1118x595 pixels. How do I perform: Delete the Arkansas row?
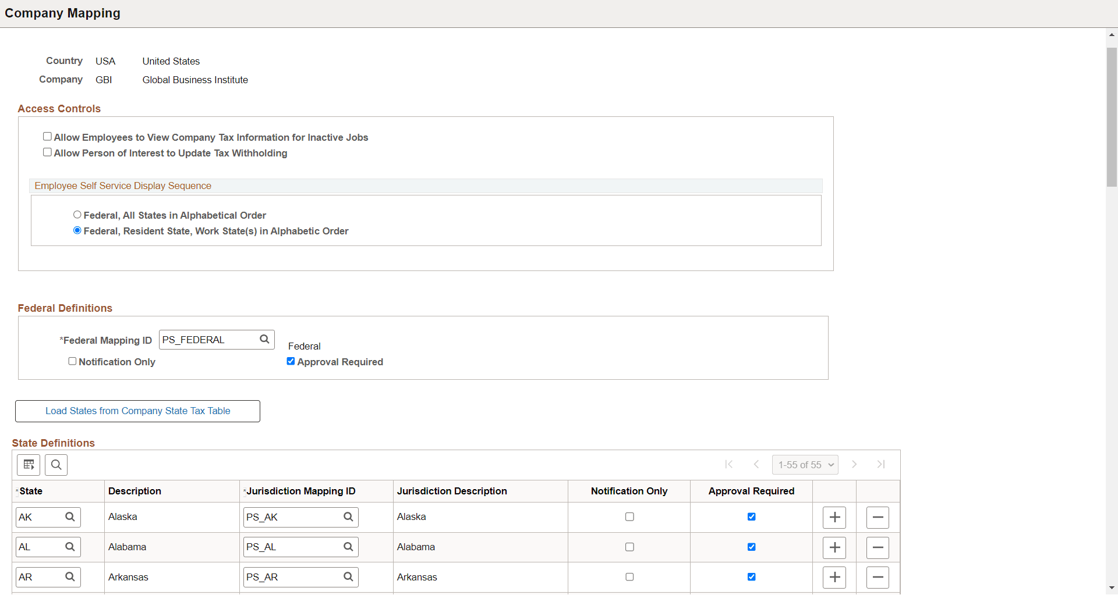tap(878, 577)
